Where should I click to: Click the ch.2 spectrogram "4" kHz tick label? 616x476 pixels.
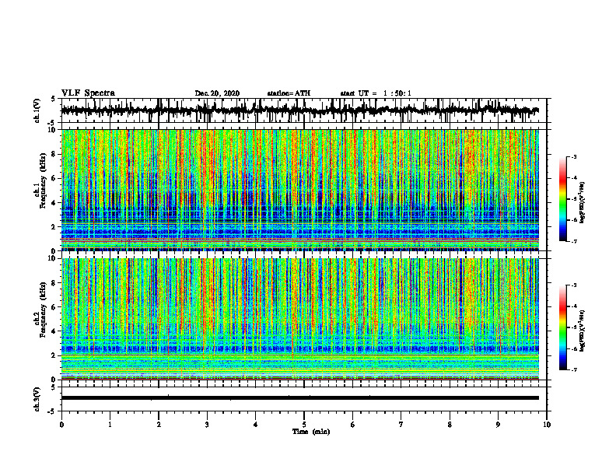[54, 331]
